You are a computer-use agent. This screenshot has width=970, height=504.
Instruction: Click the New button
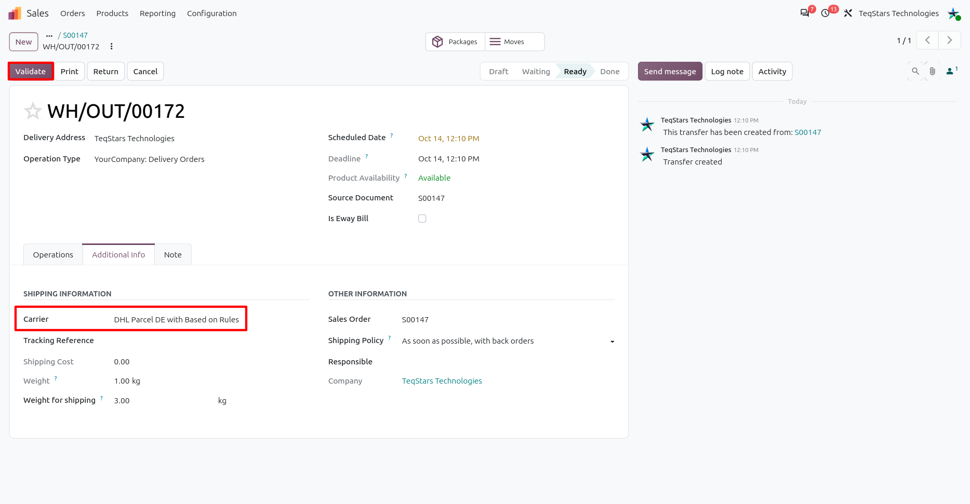tap(23, 42)
